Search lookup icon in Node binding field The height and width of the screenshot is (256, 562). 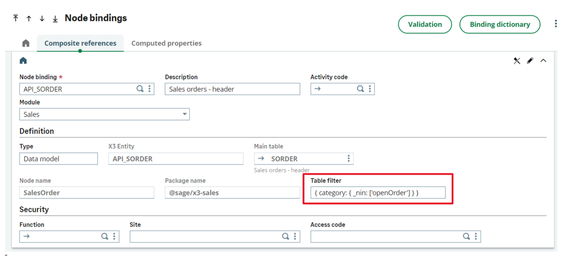click(x=140, y=89)
